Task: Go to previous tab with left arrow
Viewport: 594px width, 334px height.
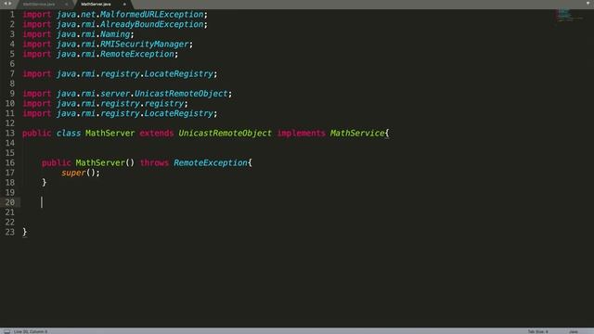Action: [6, 4]
